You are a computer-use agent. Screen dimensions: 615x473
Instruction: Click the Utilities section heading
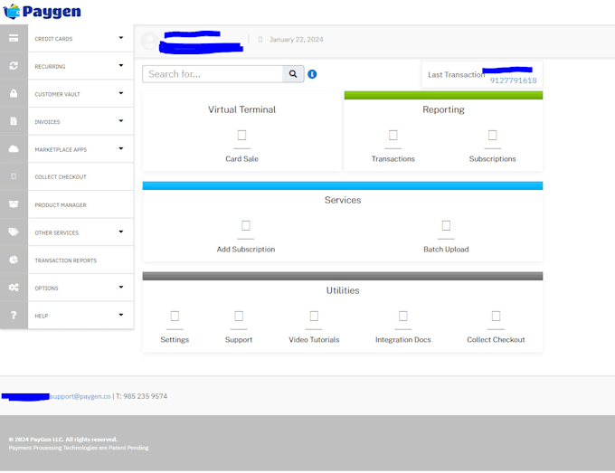343,290
